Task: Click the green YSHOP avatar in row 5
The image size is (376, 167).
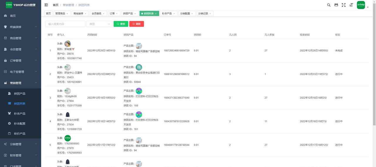Action: (x=68, y=138)
